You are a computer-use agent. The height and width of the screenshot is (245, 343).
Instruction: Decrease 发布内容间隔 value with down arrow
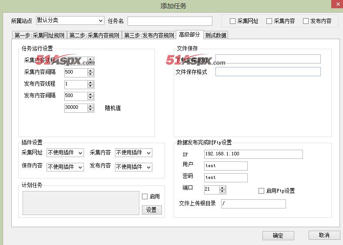pos(91,98)
